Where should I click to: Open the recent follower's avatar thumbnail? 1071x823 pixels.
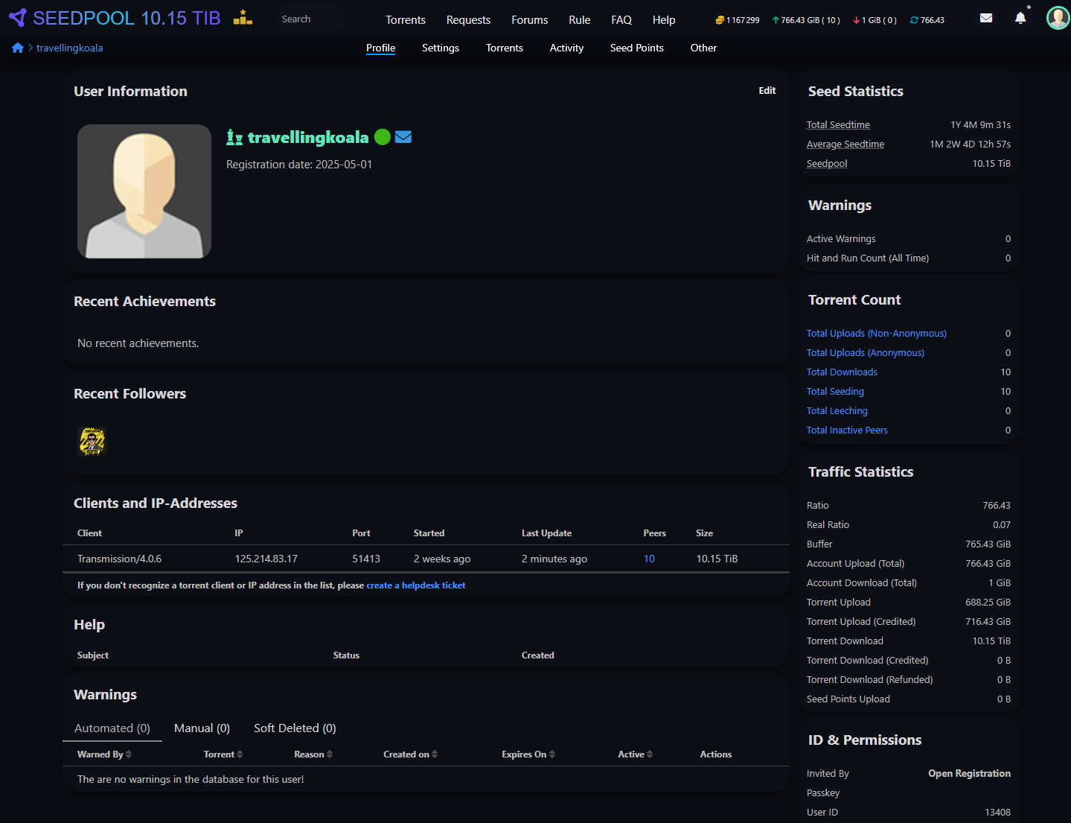[92, 441]
